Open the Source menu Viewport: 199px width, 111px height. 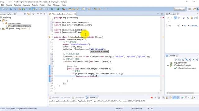pos(9,5)
